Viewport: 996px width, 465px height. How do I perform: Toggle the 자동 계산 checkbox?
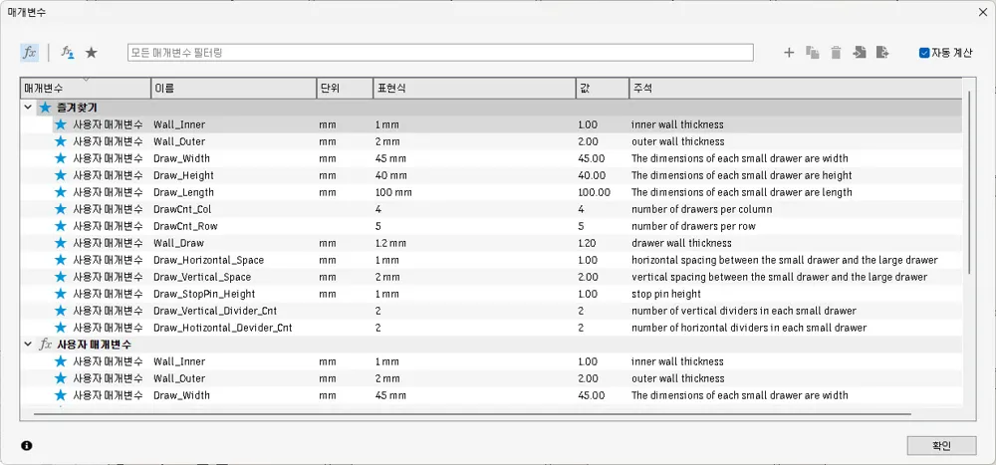tap(924, 53)
